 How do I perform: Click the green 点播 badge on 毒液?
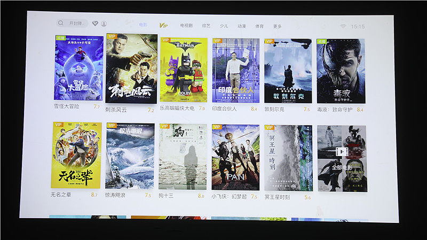[x=322, y=41]
